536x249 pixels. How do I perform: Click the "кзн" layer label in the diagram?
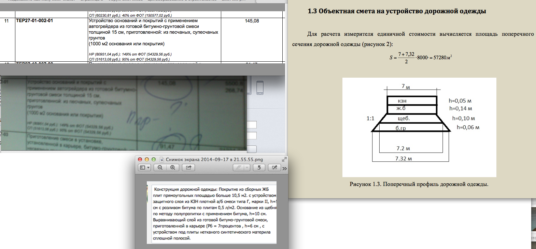[402, 101]
